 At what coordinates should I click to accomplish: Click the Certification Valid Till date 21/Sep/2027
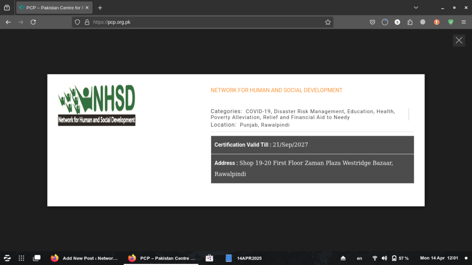(290, 144)
